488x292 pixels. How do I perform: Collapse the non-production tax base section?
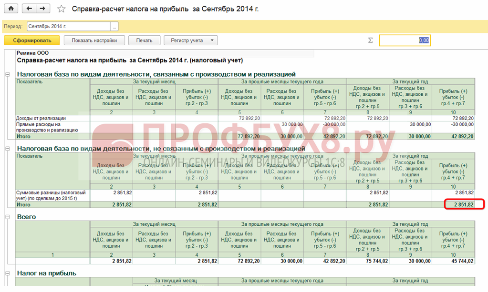pyautogui.click(x=8, y=149)
